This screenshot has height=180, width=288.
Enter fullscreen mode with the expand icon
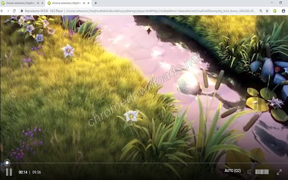point(279,172)
